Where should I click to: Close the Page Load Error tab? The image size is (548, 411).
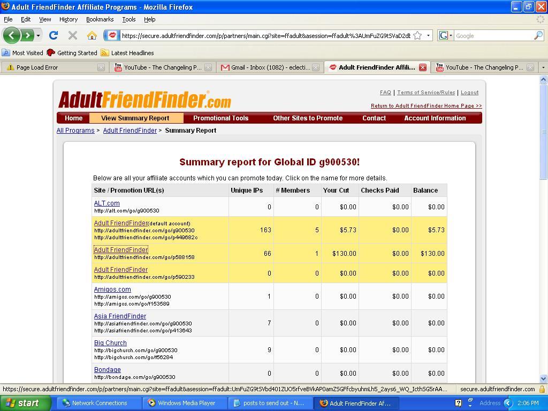coord(101,67)
